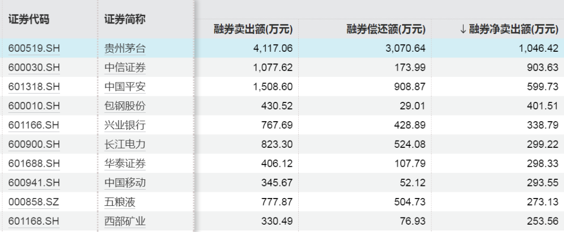Image resolution: width=564 pixels, height=232 pixels.
Task: Open stock code 600030.SH
Action: coord(34,67)
